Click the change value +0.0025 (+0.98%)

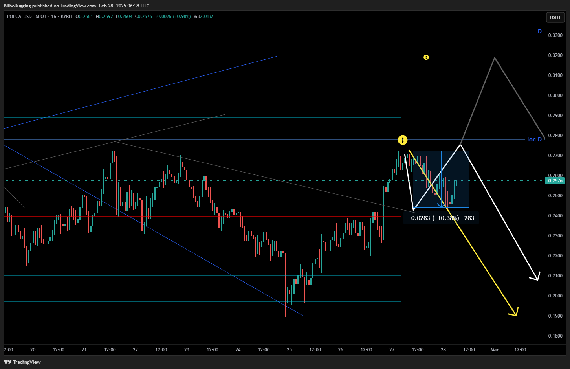(x=173, y=17)
